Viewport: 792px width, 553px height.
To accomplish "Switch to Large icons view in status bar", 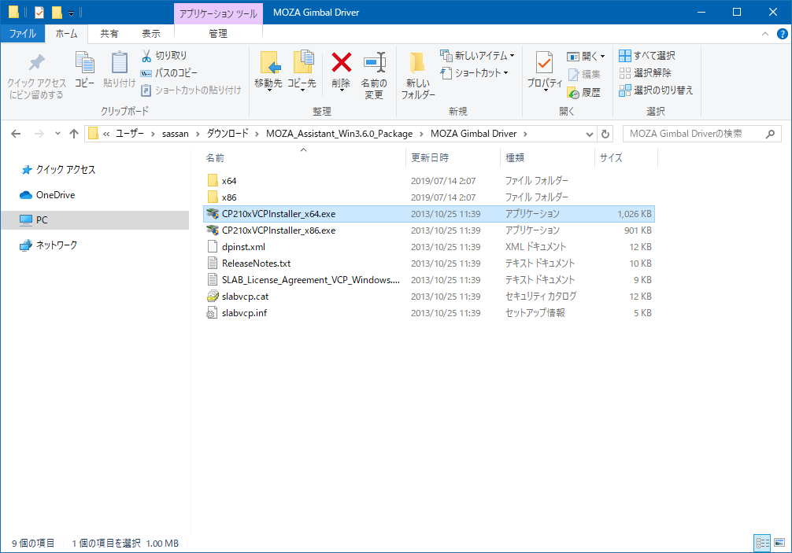I will pyautogui.click(x=779, y=543).
